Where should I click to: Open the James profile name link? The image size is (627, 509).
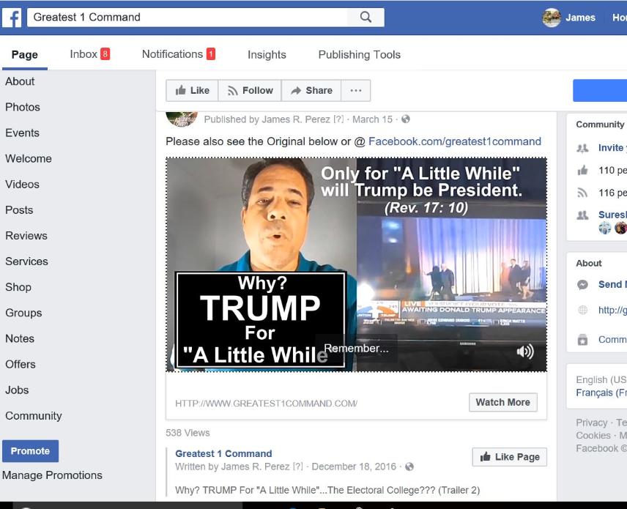[580, 18]
